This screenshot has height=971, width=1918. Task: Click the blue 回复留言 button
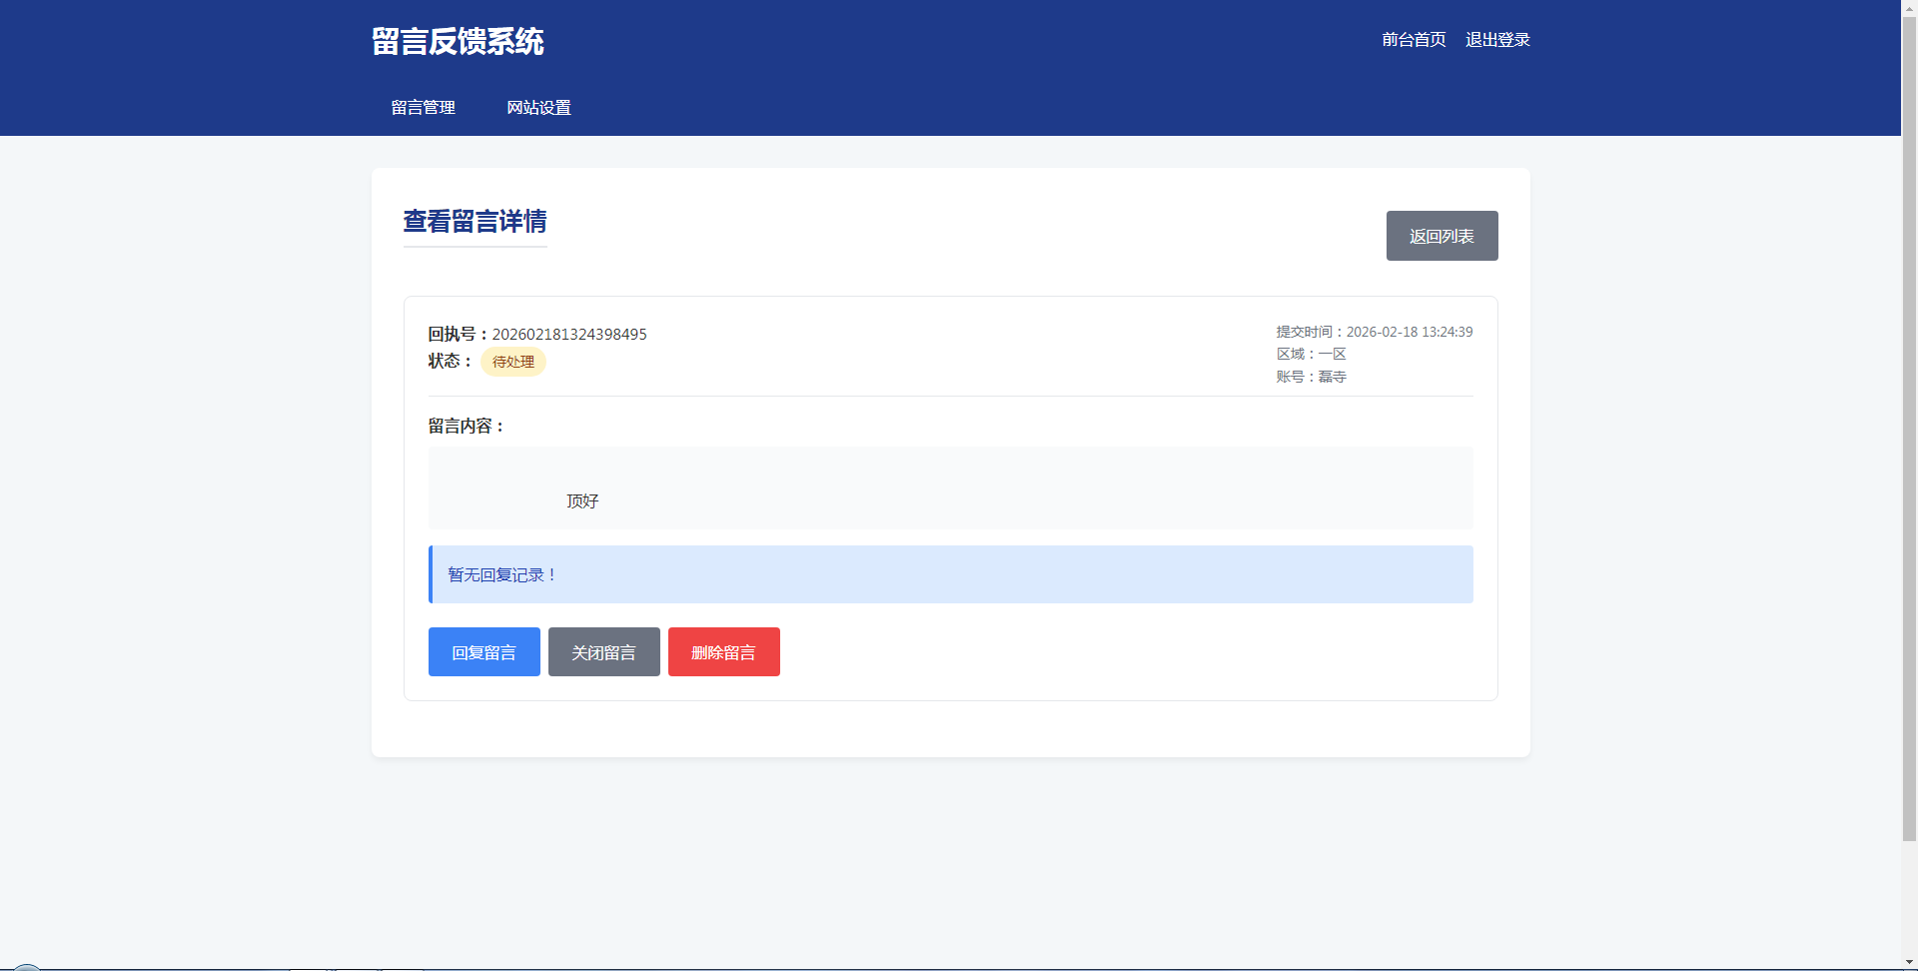483,652
